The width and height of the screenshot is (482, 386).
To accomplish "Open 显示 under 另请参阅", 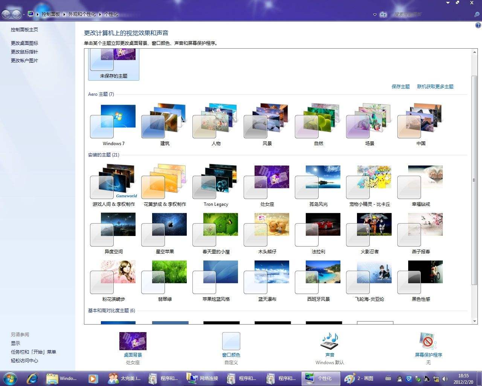I will 15,343.
